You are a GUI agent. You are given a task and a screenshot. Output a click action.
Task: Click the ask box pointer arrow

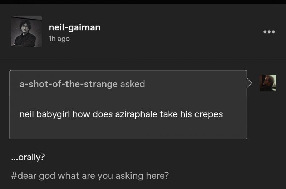tap(249, 83)
